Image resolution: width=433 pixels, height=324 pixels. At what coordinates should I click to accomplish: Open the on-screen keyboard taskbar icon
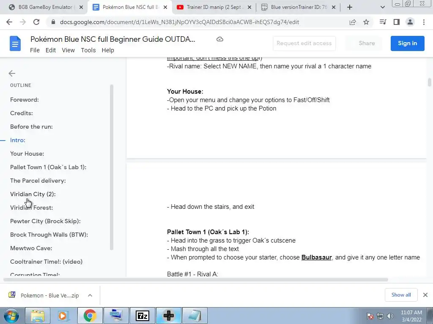coord(116,316)
